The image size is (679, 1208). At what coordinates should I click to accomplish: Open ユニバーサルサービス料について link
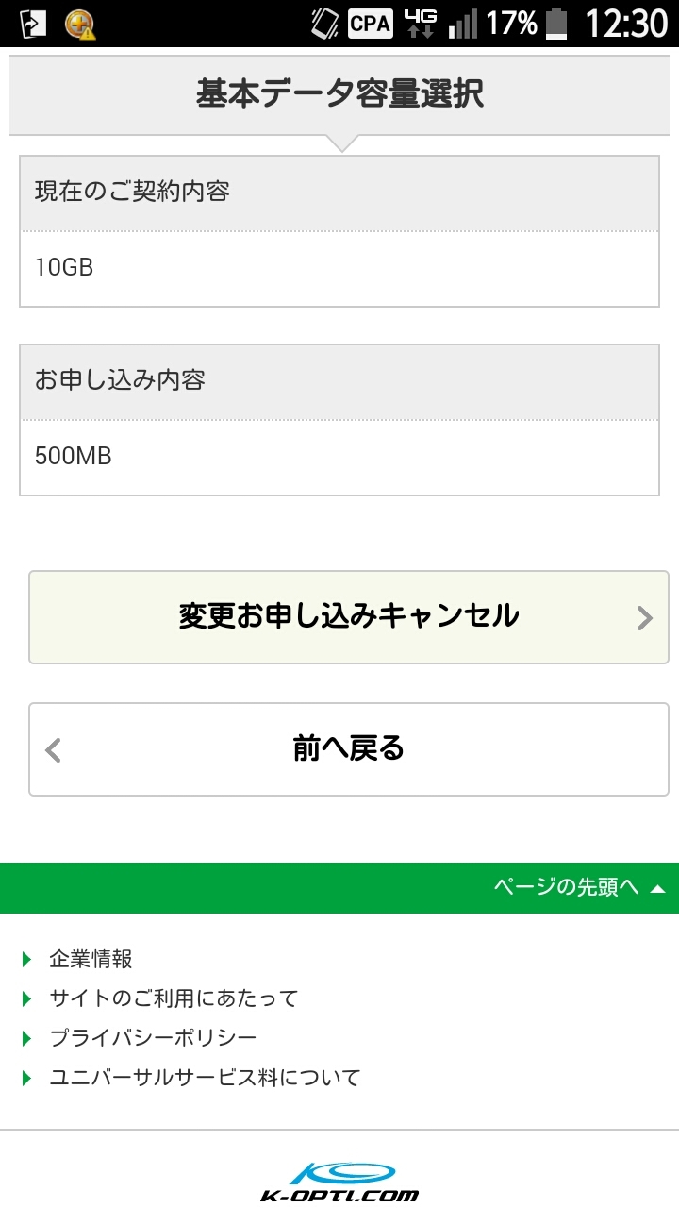click(x=205, y=1078)
